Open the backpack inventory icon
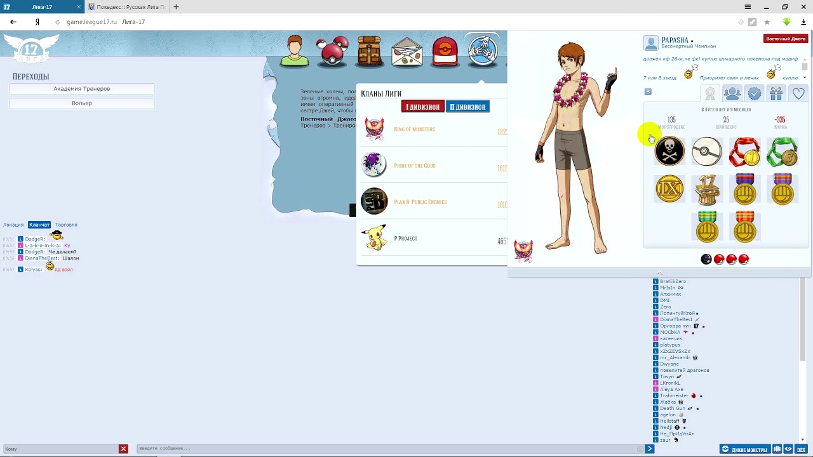Screen dimensions: 813x457 tap(370, 51)
